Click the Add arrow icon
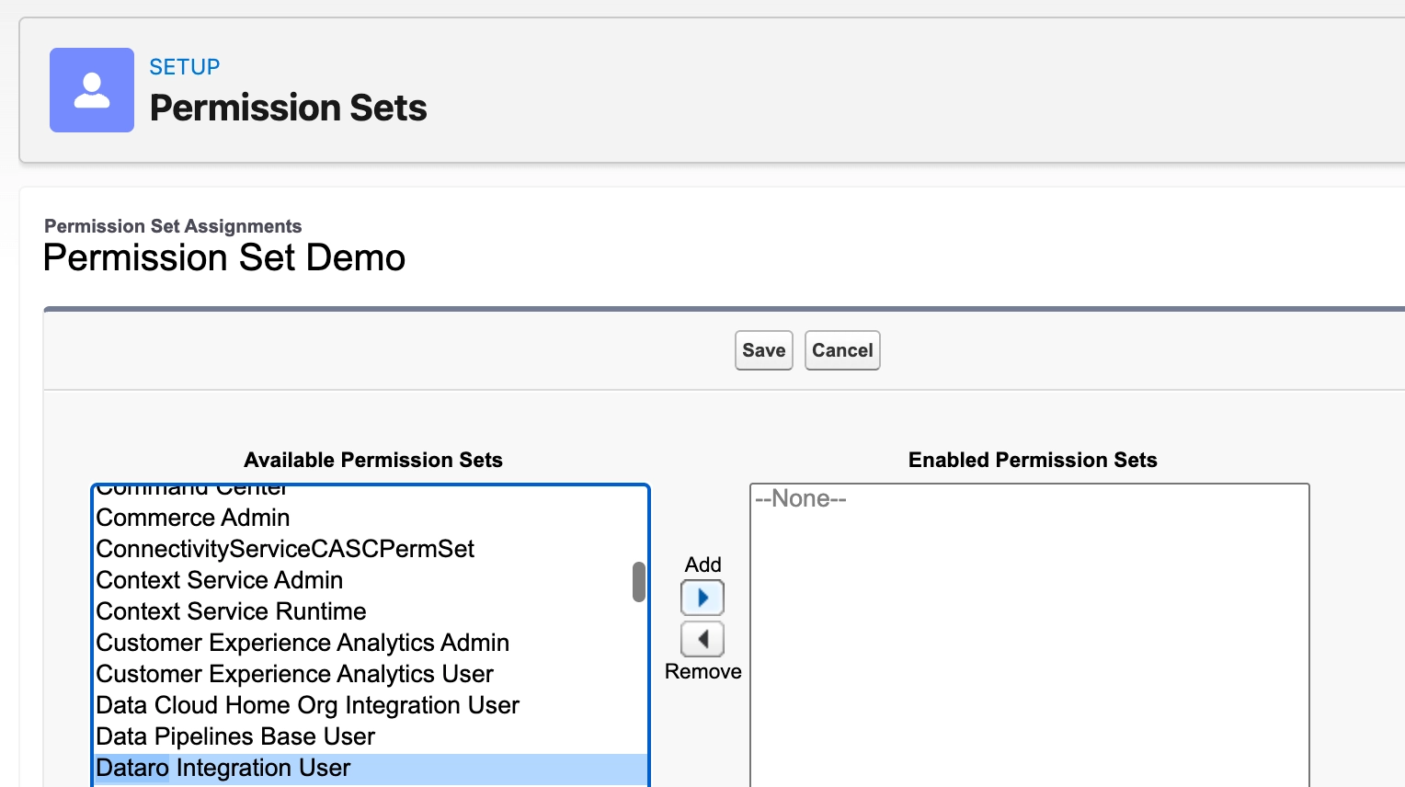The image size is (1405, 787). coord(702,598)
